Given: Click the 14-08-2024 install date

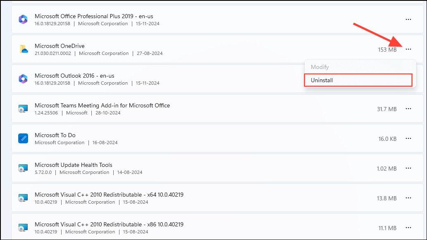Looking at the screenshot, I should [130, 172].
